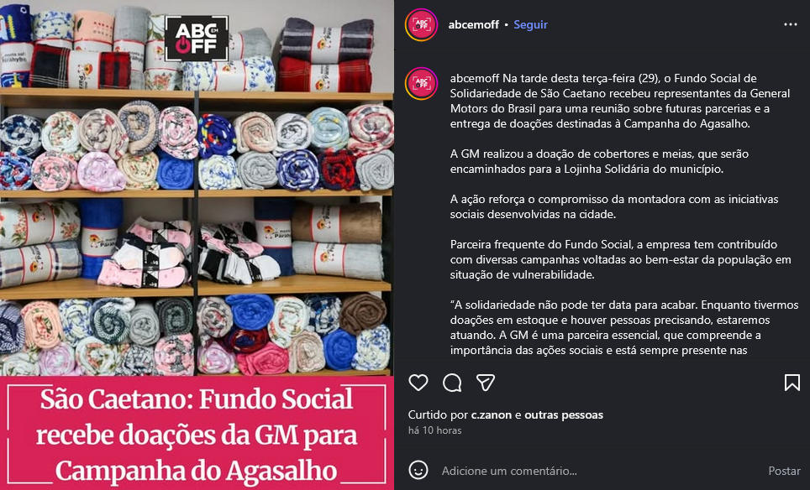Viewport: 810px width, 490px height.
Task: Like the post with heart icon
Action: [x=418, y=383]
